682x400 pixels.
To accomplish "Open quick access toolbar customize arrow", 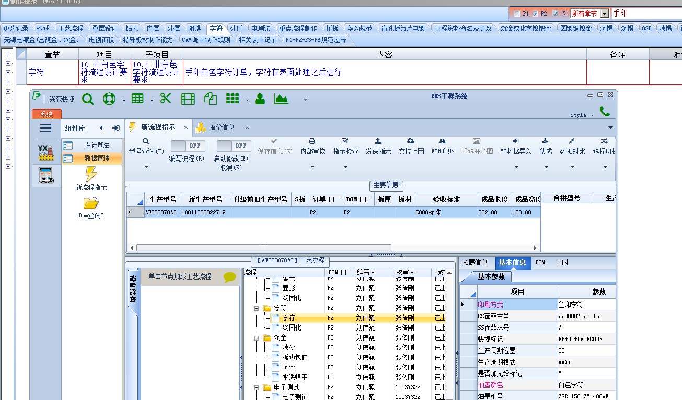I will [x=305, y=99].
